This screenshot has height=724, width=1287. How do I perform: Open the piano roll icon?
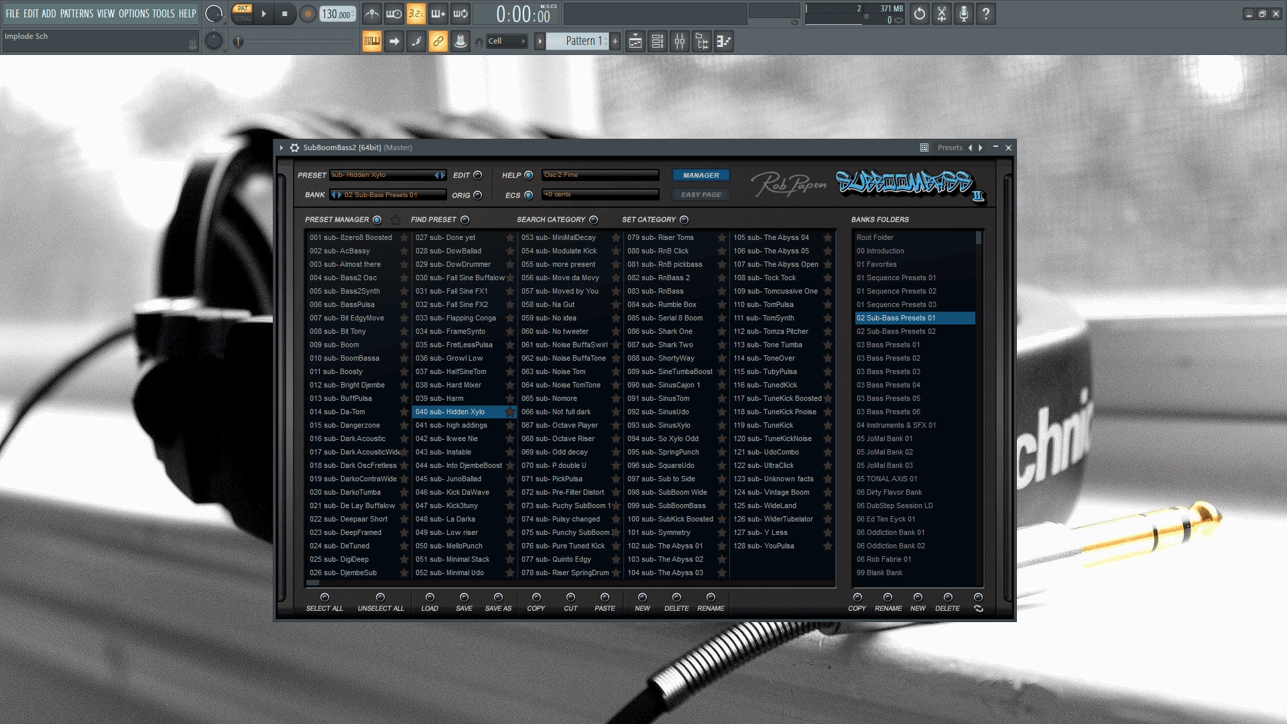coord(724,42)
